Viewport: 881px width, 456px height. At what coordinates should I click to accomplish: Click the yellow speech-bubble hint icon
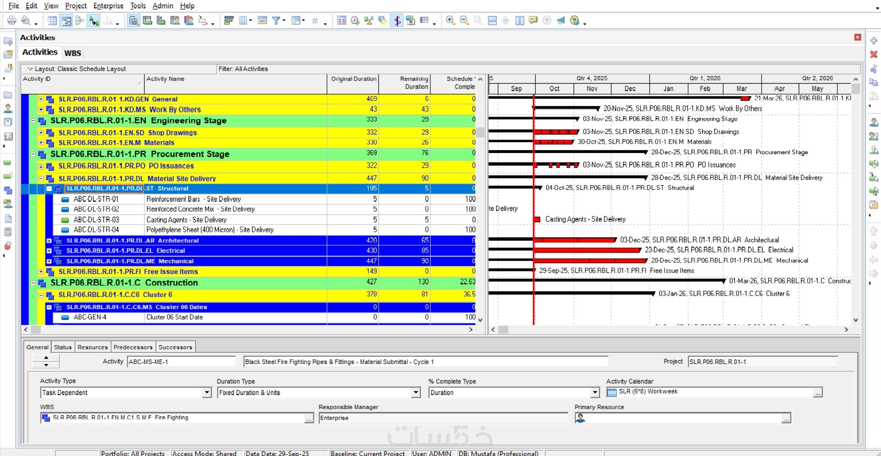click(533, 21)
